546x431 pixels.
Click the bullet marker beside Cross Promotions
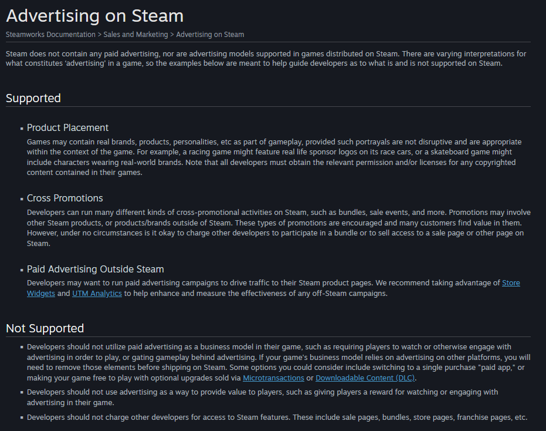[22, 199]
